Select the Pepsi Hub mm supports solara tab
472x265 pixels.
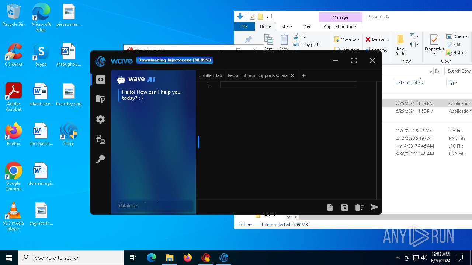pos(258,75)
